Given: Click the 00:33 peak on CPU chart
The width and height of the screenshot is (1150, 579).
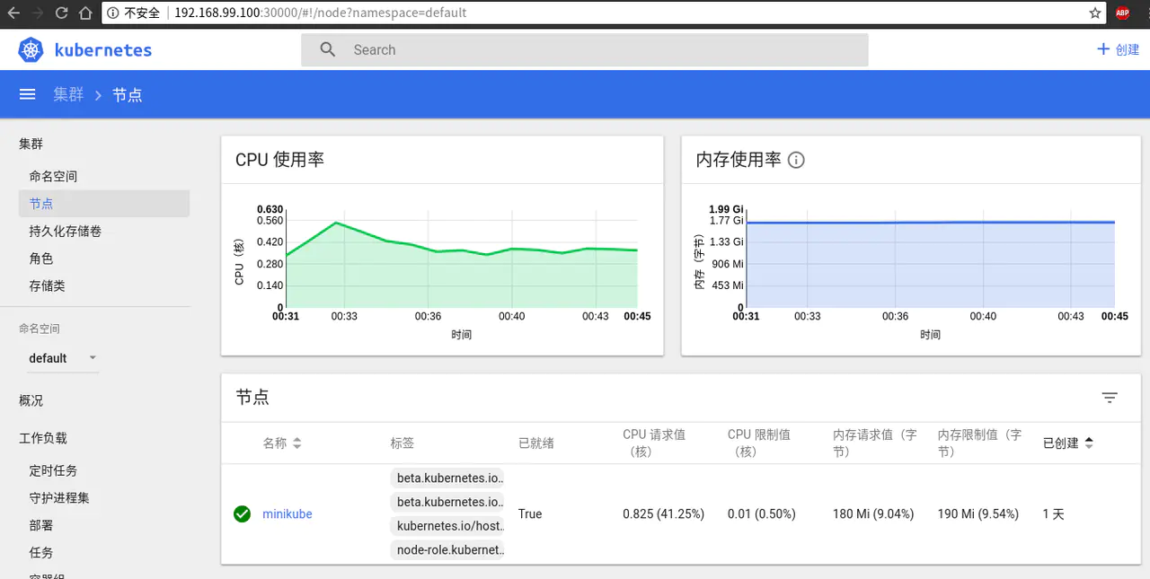Looking at the screenshot, I should pyautogui.click(x=336, y=223).
